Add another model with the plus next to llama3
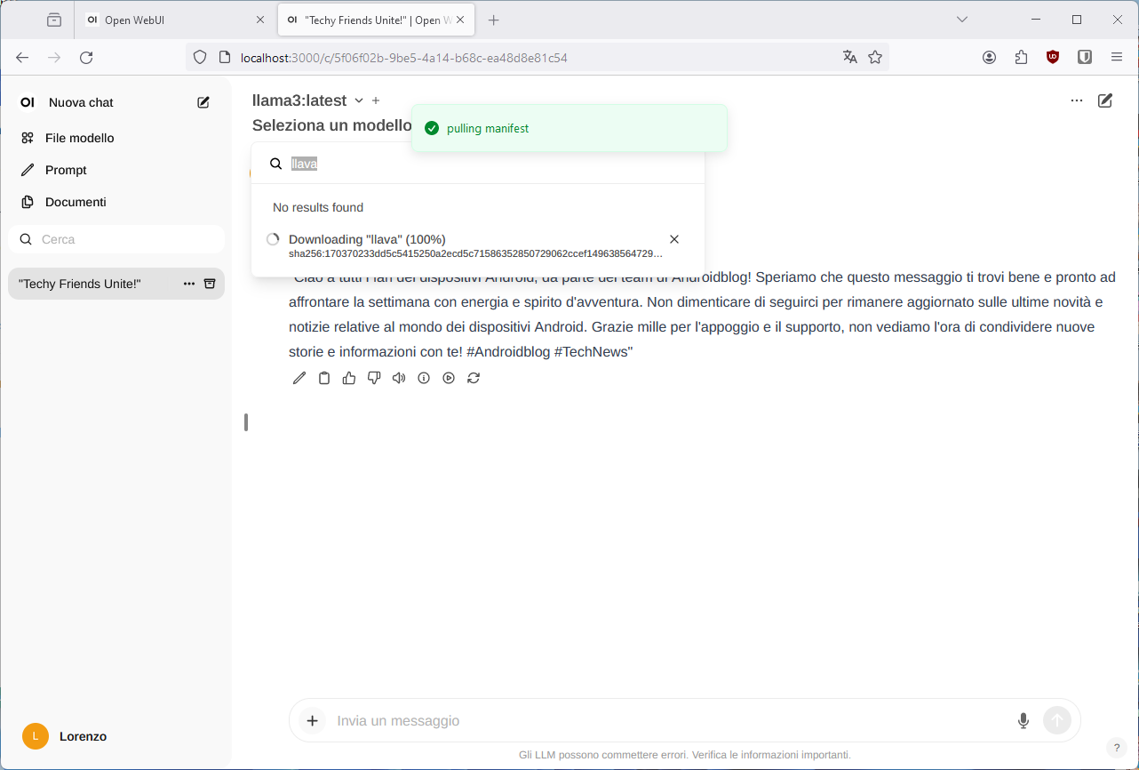 coord(375,100)
